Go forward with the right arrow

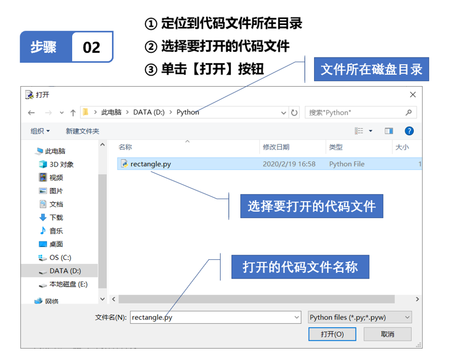[x=48, y=113]
